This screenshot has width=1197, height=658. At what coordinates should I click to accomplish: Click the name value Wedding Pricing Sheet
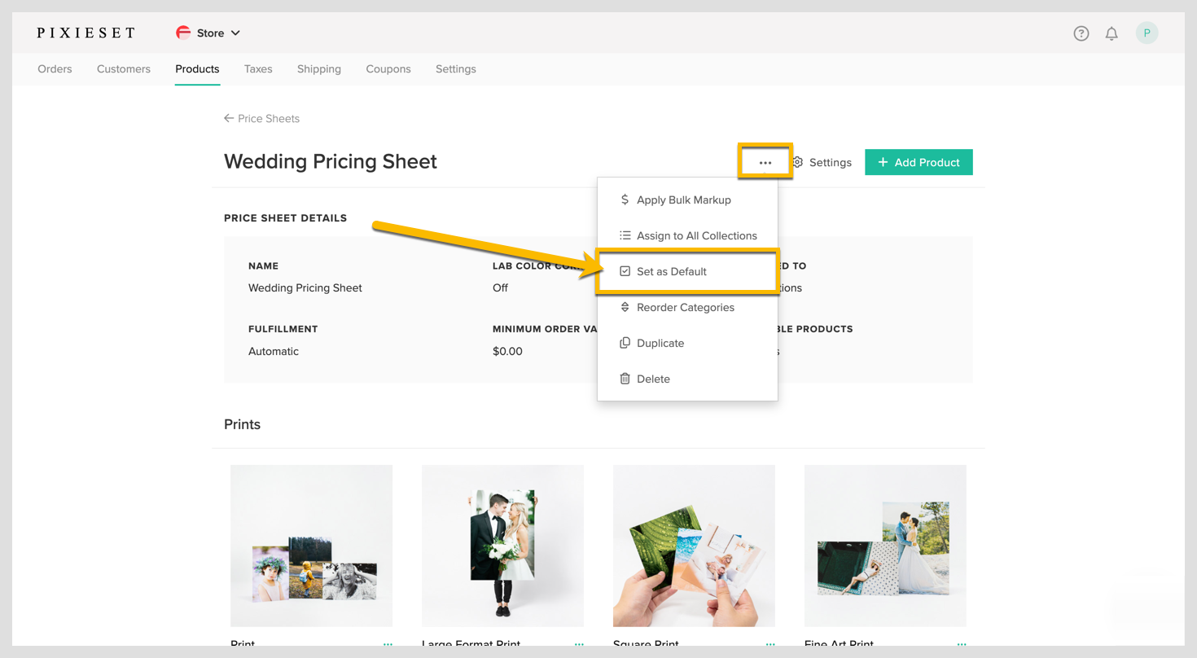tap(305, 287)
